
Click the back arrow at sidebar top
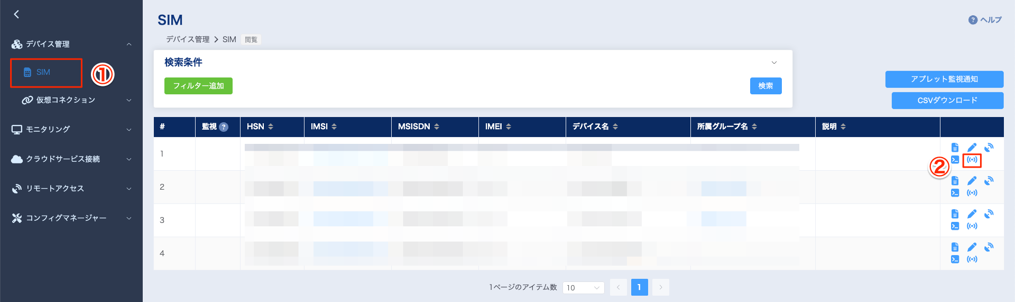(x=16, y=14)
